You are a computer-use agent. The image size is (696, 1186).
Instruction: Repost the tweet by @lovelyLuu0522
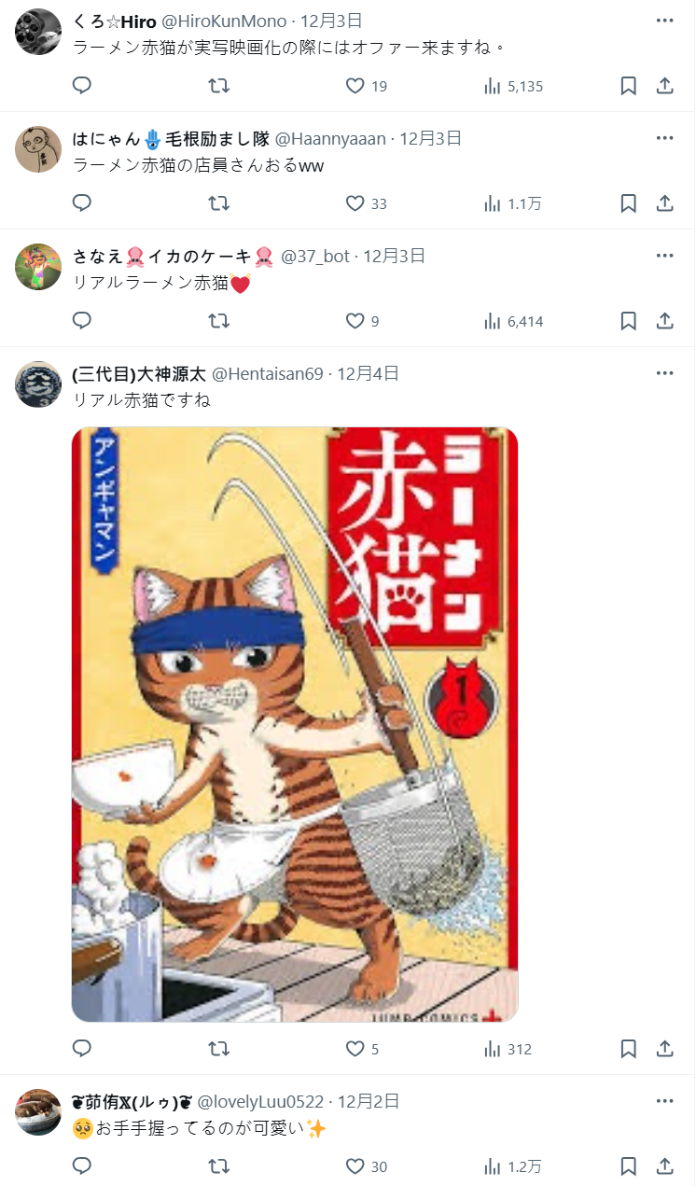click(218, 1166)
